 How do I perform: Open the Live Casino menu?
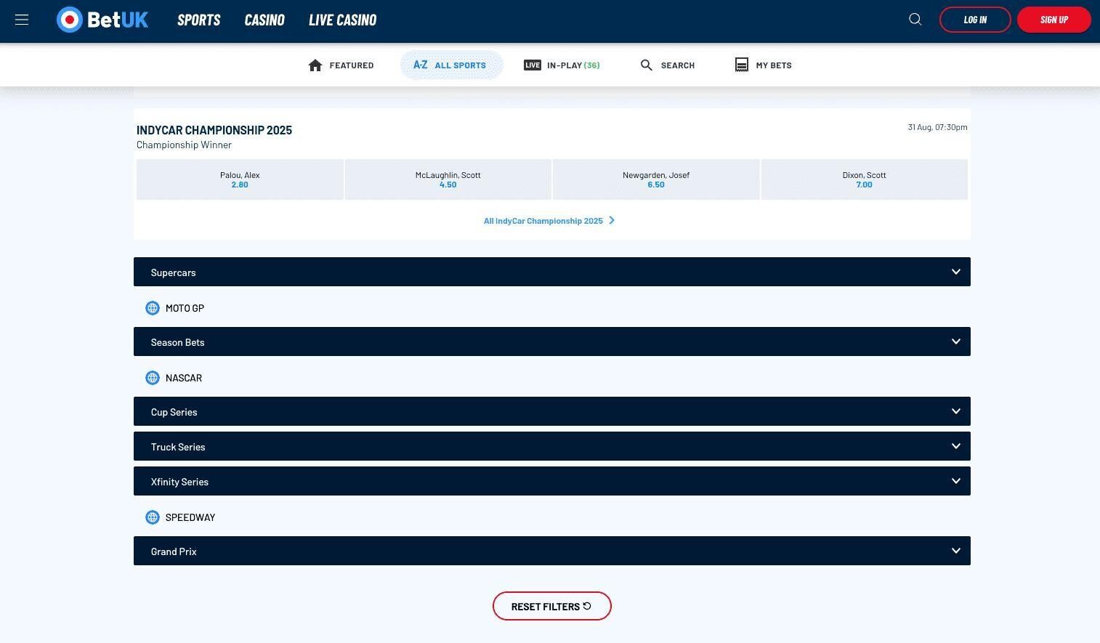coord(343,20)
